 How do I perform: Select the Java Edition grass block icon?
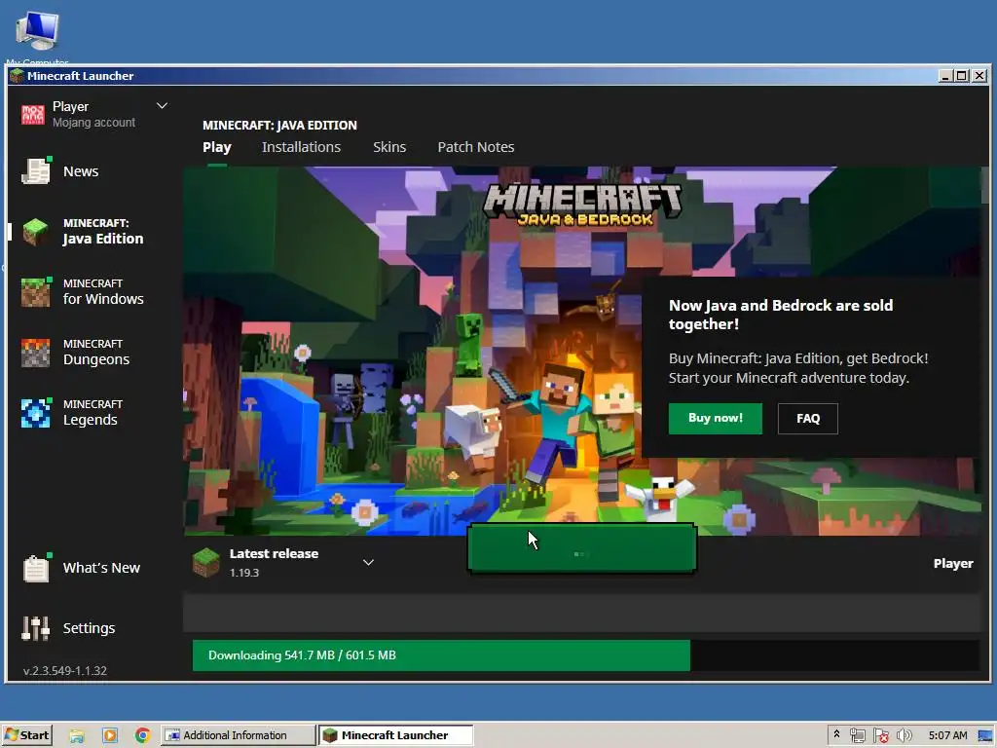pos(36,232)
